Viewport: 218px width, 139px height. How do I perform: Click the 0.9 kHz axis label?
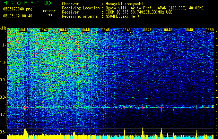tap(3, 80)
